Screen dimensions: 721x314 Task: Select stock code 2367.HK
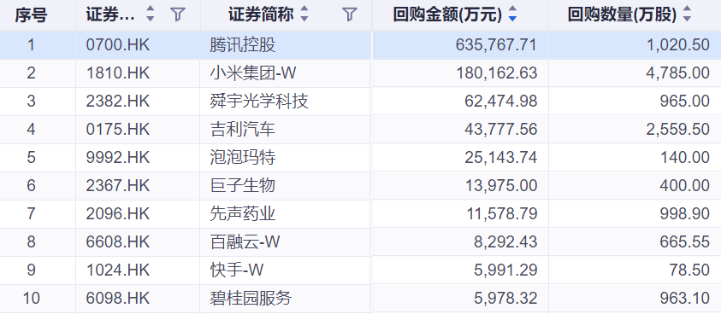pyautogui.click(x=118, y=185)
